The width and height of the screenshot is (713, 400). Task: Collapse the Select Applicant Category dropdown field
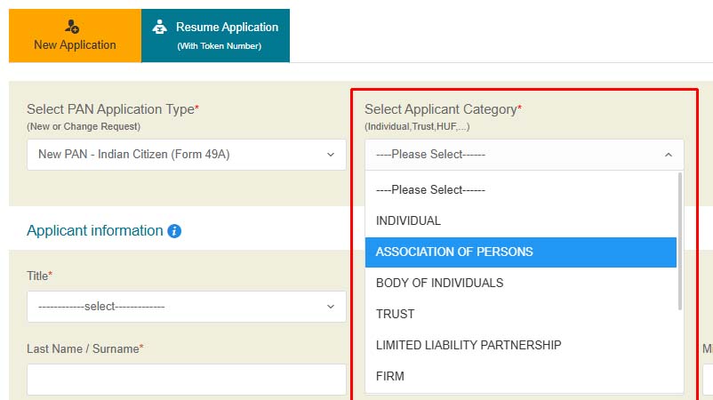click(x=516, y=155)
